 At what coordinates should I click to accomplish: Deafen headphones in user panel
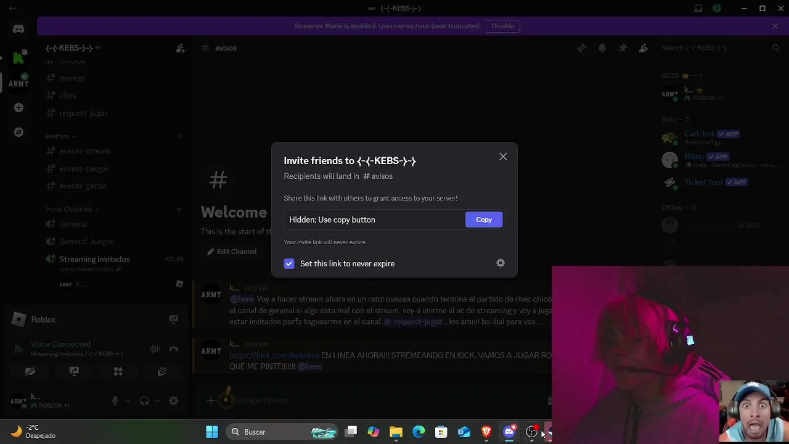tap(144, 401)
